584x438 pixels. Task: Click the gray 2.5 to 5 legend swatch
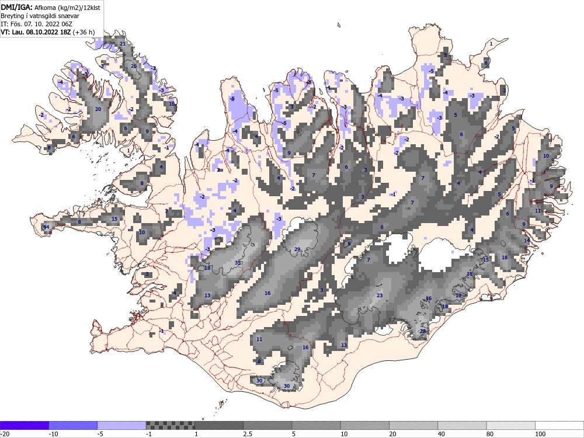point(267,425)
